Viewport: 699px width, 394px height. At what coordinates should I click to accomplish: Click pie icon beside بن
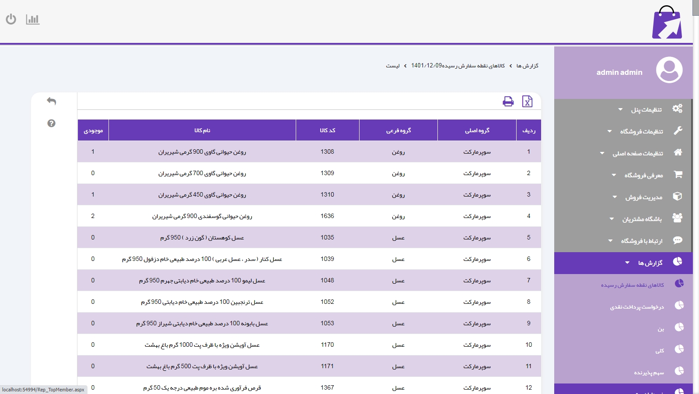click(x=679, y=327)
